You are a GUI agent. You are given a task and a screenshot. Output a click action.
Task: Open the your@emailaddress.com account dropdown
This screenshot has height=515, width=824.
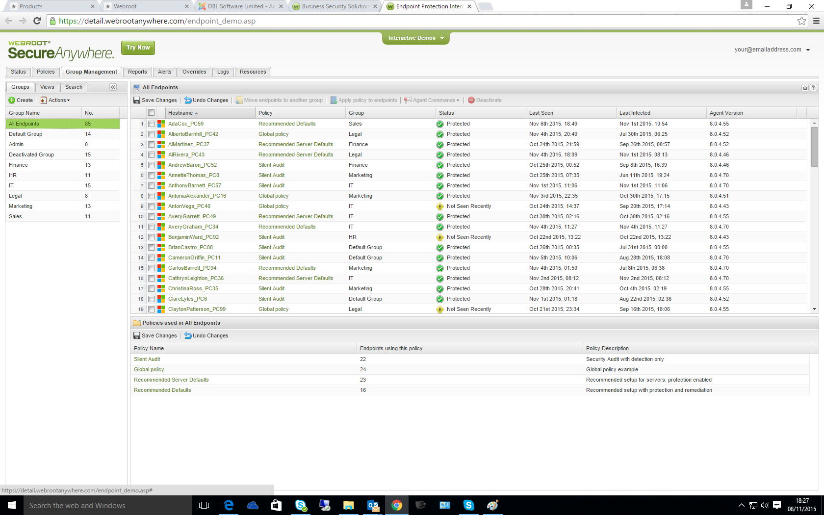pyautogui.click(x=772, y=50)
